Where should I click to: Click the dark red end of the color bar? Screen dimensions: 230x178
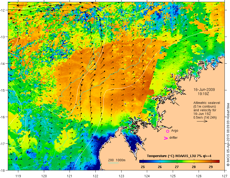(218, 161)
